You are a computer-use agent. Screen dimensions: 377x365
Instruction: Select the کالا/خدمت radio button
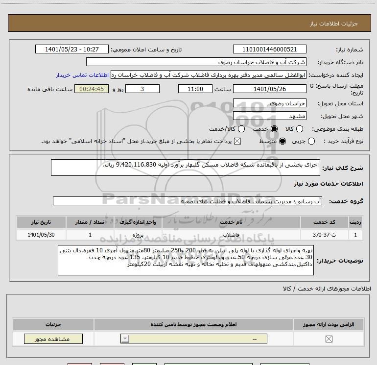tap(241, 129)
